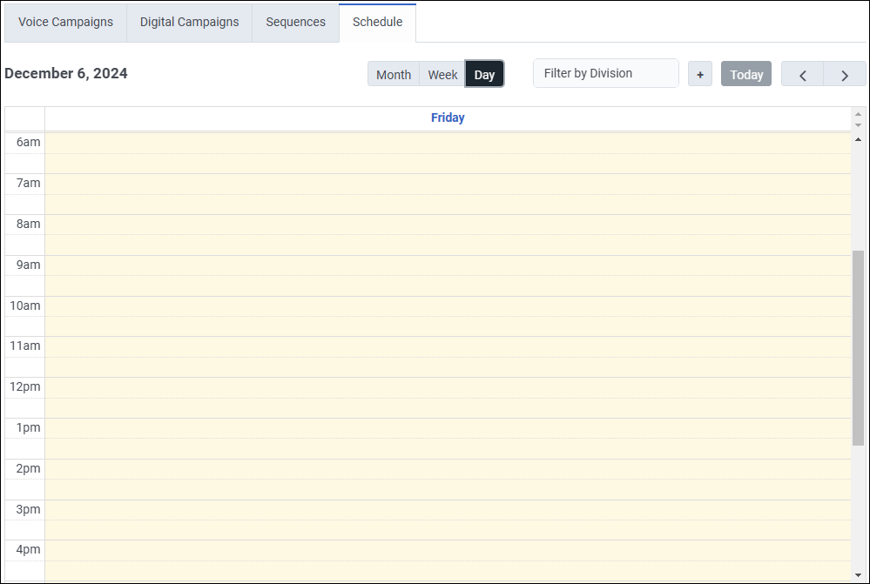Click the 2pm time label
Viewport: 870px width, 584px height.
click(x=28, y=468)
